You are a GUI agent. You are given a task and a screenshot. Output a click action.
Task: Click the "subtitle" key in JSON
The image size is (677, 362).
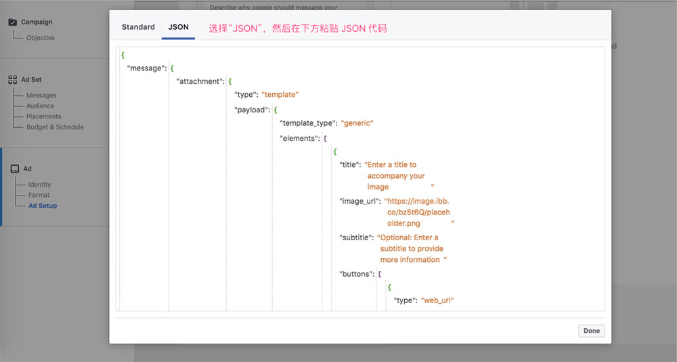coord(357,237)
